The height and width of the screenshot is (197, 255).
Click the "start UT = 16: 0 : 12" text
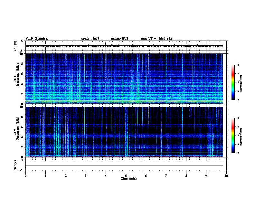(156, 39)
